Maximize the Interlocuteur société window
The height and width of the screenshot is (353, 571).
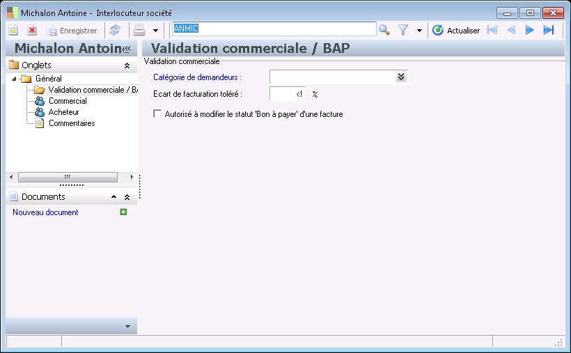[530, 13]
